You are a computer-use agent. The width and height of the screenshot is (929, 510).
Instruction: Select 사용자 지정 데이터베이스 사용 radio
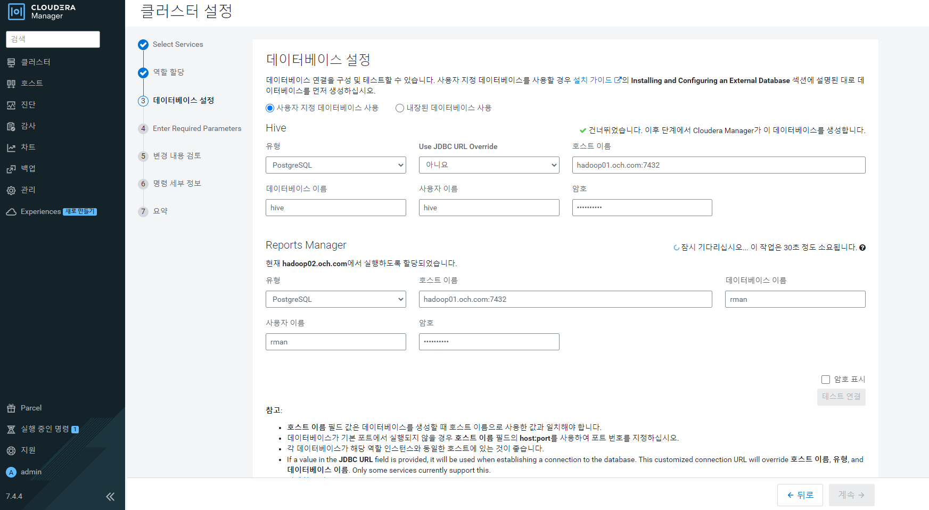[x=270, y=108]
